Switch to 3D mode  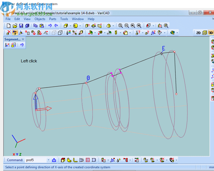(211, 33)
